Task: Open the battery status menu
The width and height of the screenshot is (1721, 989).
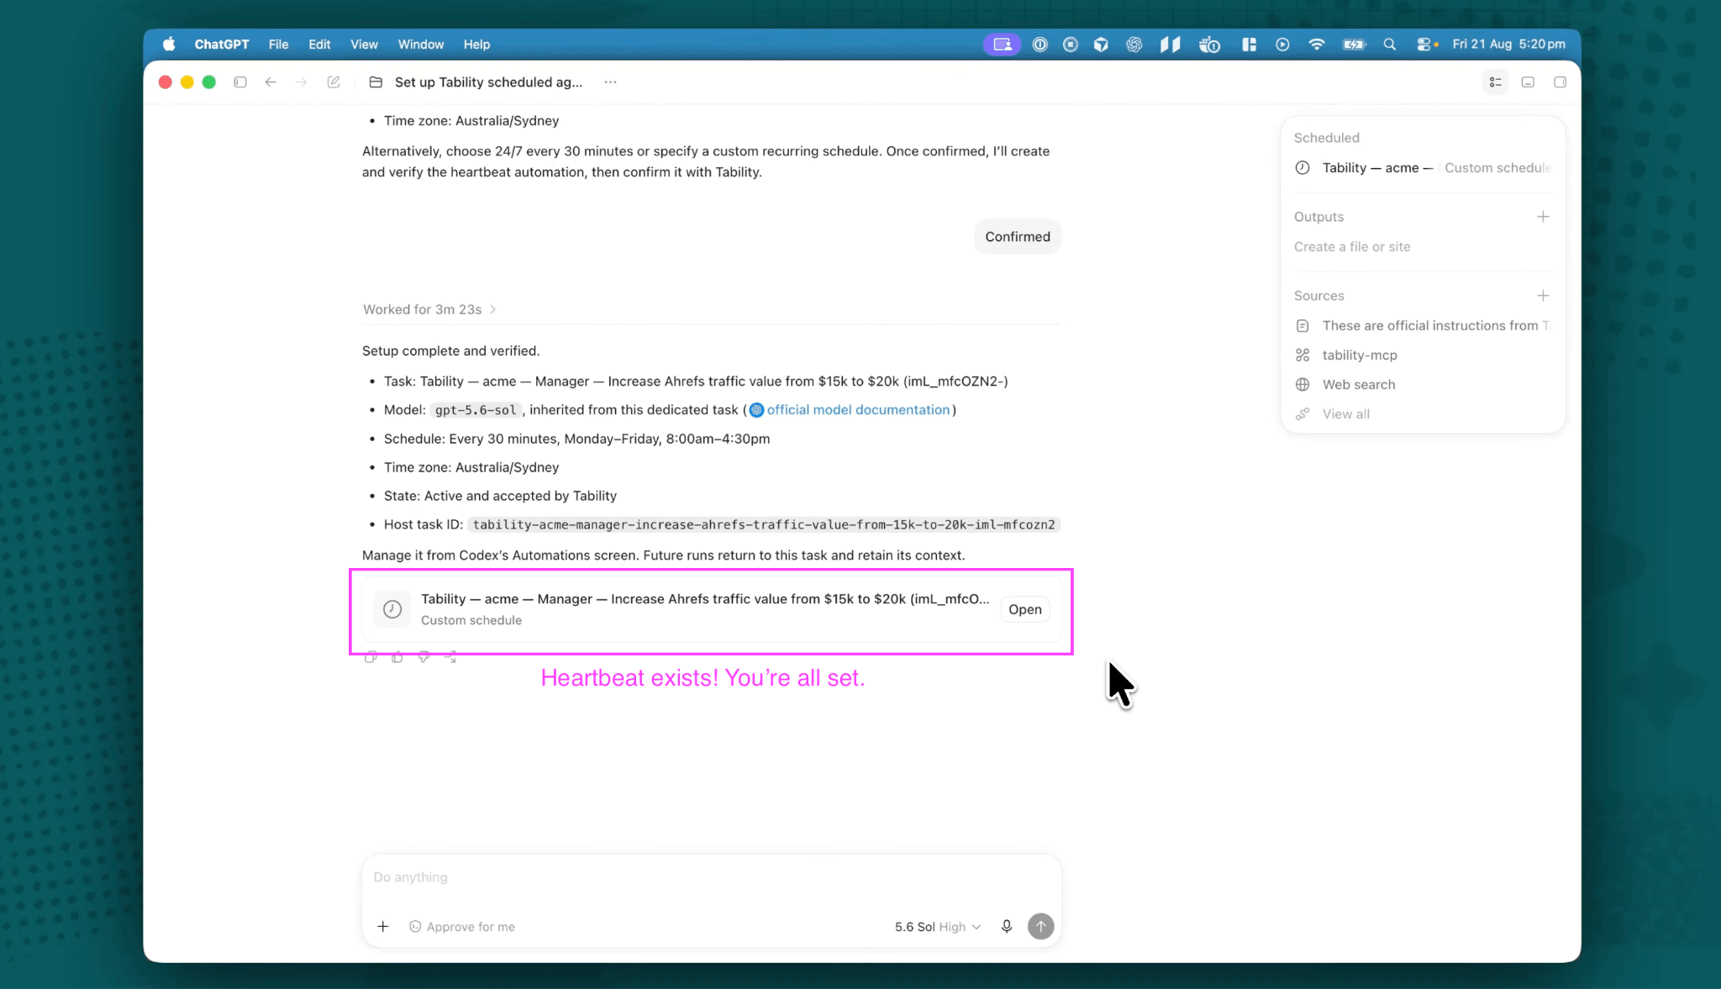Action: click(x=1354, y=45)
